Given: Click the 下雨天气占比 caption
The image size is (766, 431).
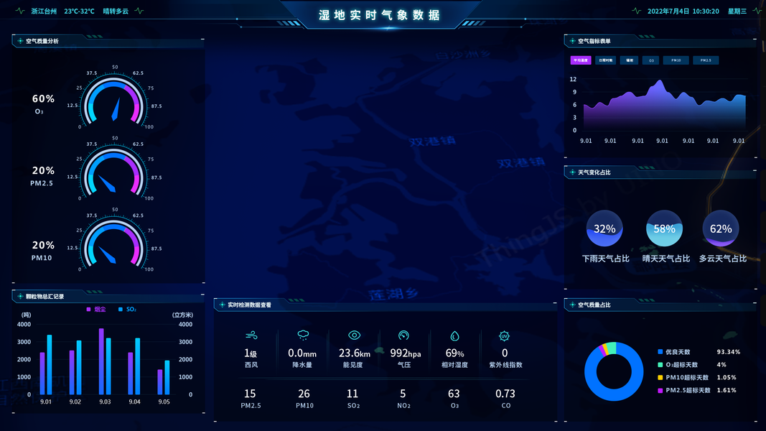Looking at the screenshot, I should click(x=605, y=259).
